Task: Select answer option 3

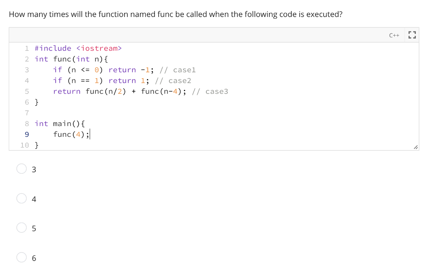Action: pos(21,169)
